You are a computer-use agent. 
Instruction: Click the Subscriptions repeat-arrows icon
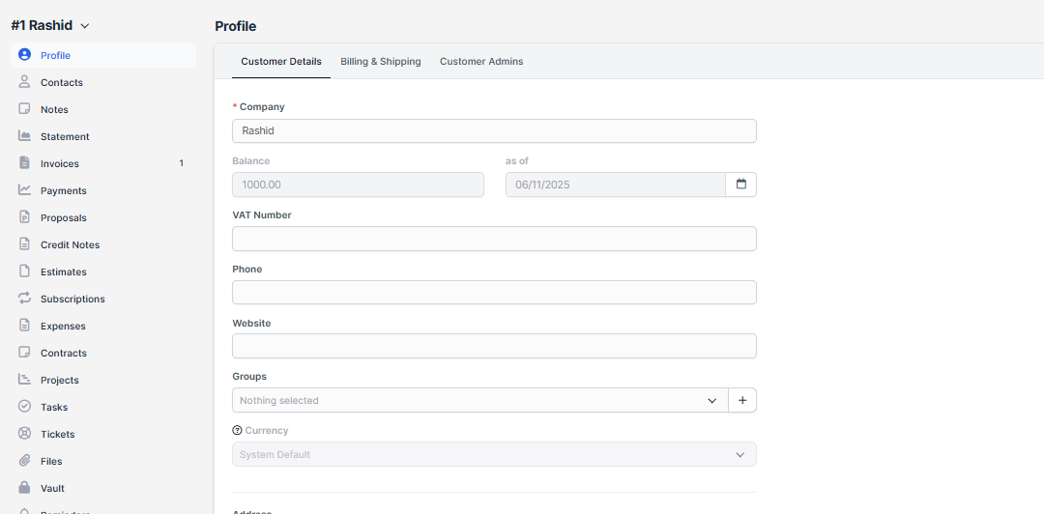click(x=25, y=299)
